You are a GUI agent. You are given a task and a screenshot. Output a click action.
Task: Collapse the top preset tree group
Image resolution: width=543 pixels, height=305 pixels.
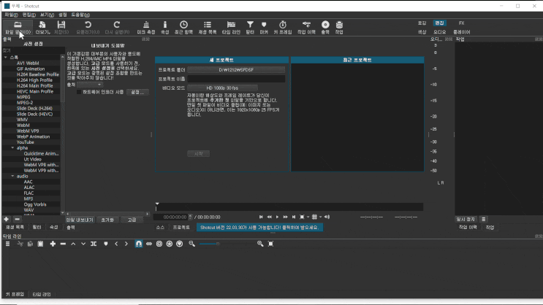(6, 58)
